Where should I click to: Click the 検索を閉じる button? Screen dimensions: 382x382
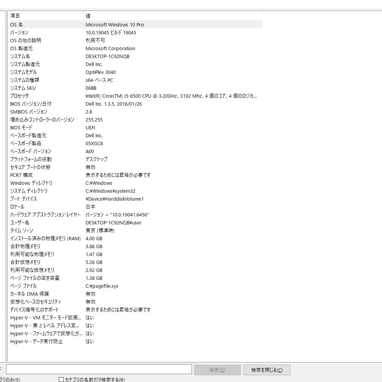[x=267, y=370]
